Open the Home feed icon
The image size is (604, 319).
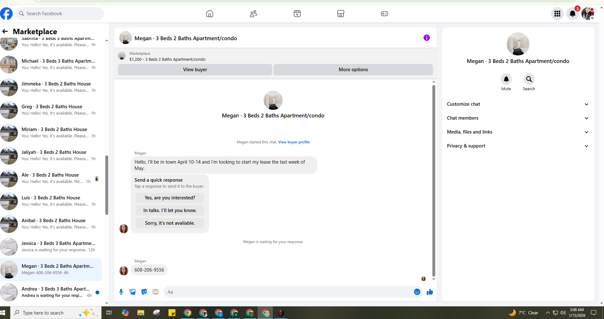pyautogui.click(x=210, y=14)
